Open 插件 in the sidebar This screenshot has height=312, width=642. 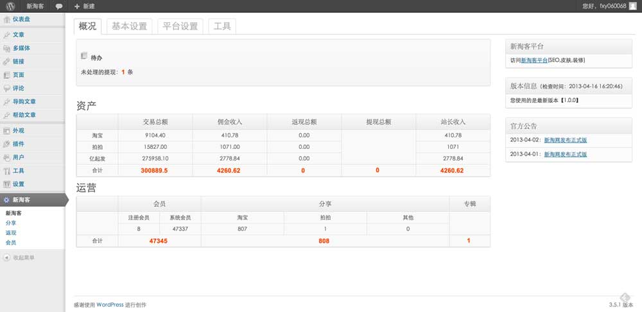(x=19, y=144)
